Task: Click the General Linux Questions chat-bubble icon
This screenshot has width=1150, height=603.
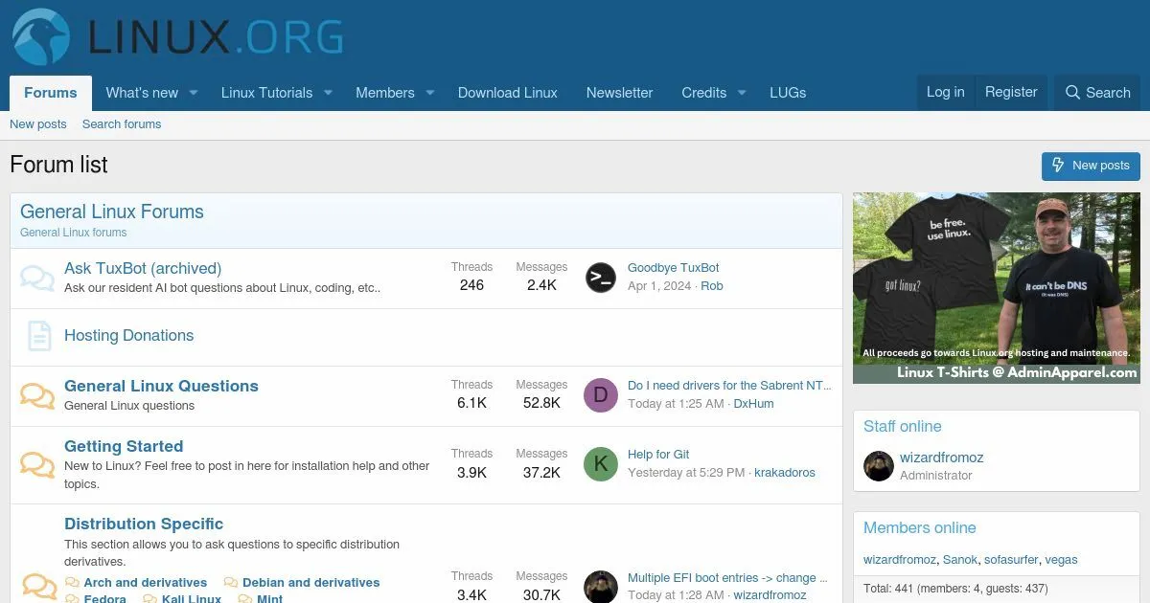Action: coord(37,396)
